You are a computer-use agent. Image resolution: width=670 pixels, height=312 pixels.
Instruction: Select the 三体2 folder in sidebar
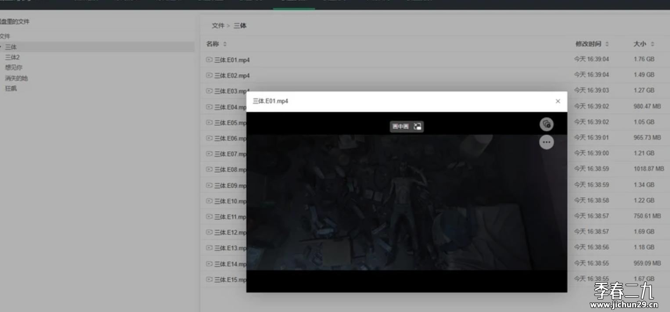point(12,57)
